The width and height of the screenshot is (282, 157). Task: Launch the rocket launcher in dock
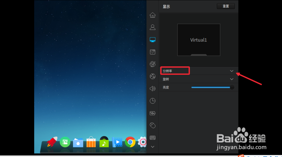click(52, 142)
